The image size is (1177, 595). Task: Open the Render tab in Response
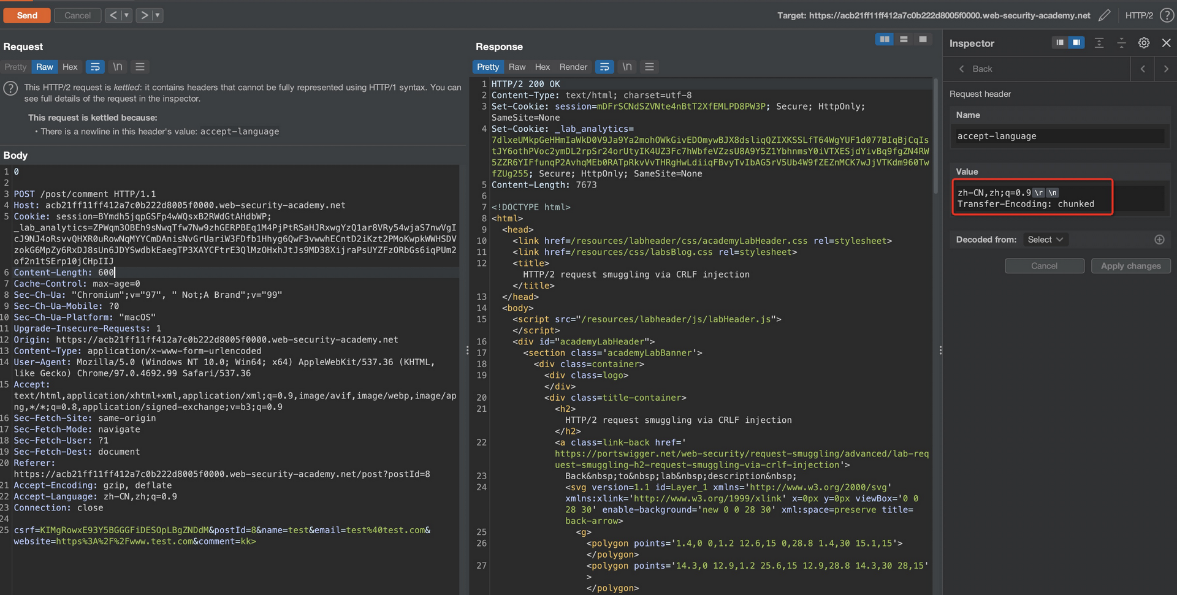pyautogui.click(x=573, y=67)
